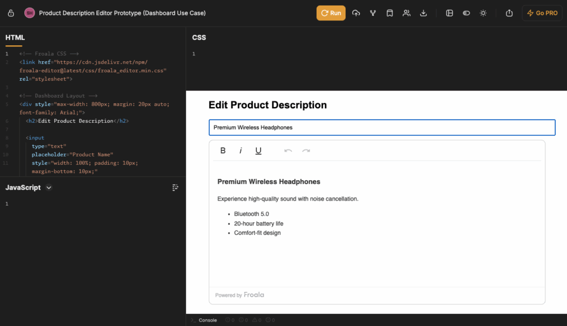The height and width of the screenshot is (326, 567).
Task: Click the Redo arrow in Froala toolbar
Action: coord(306,150)
